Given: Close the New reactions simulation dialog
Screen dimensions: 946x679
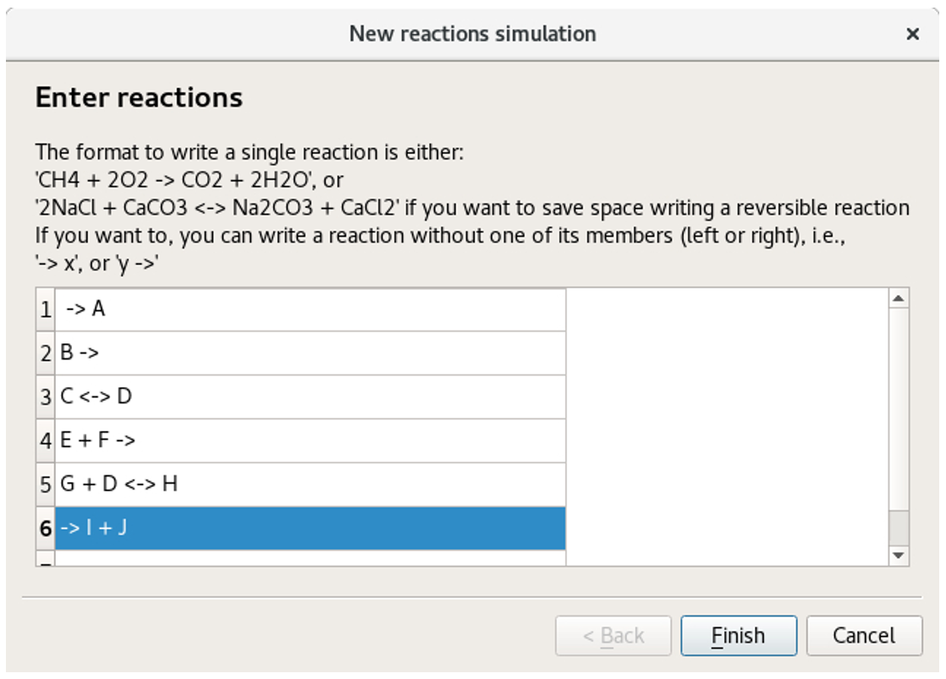Looking at the screenshot, I should pyautogui.click(x=912, y=34).
